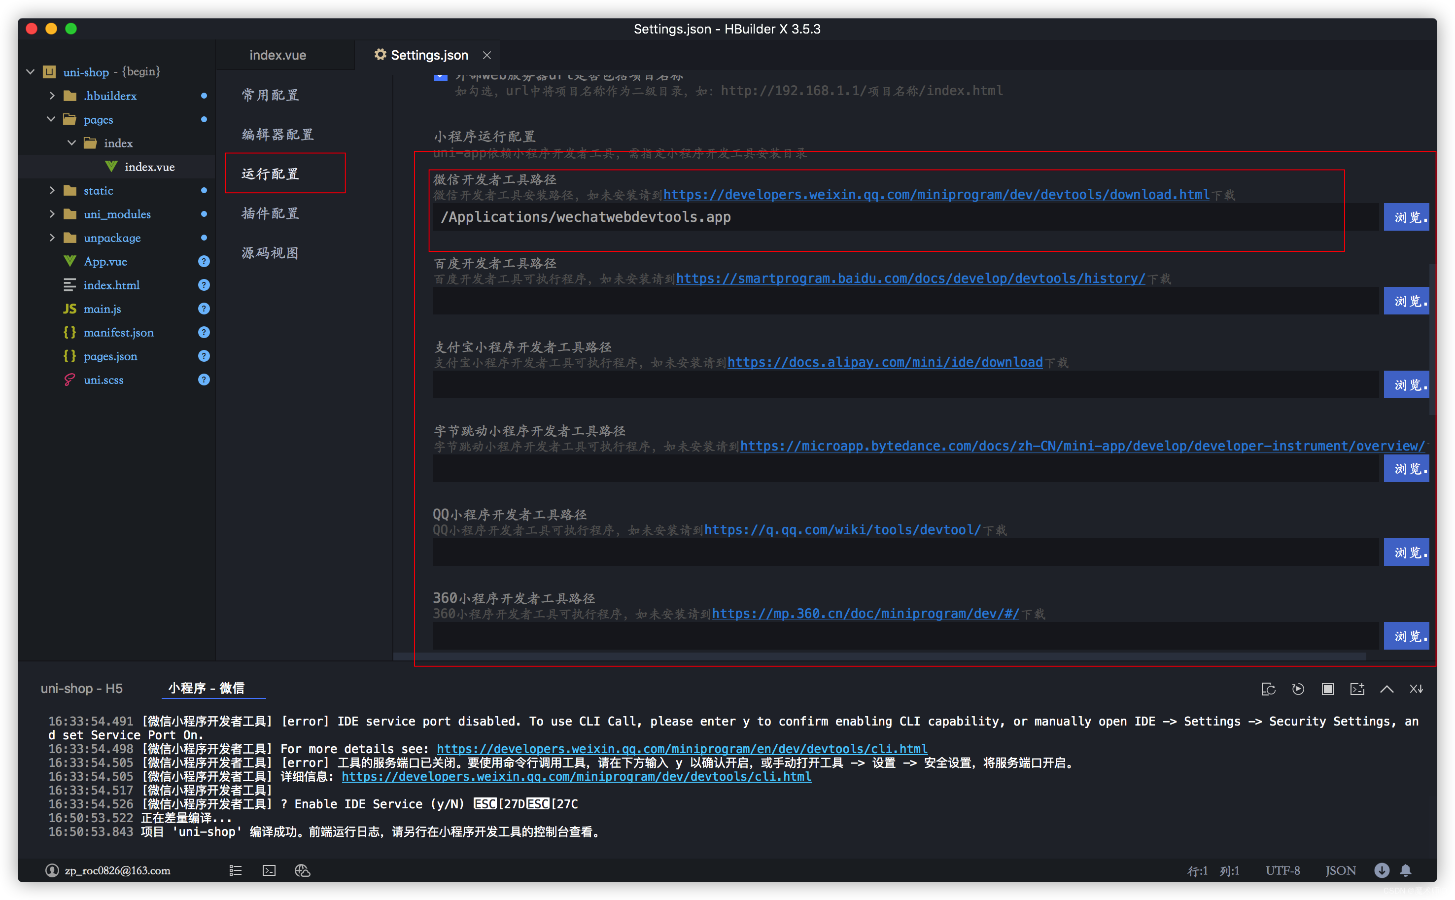Click the question mark badge next to App.vue
The image size is (1455, 900).
(x=204, y=261)
